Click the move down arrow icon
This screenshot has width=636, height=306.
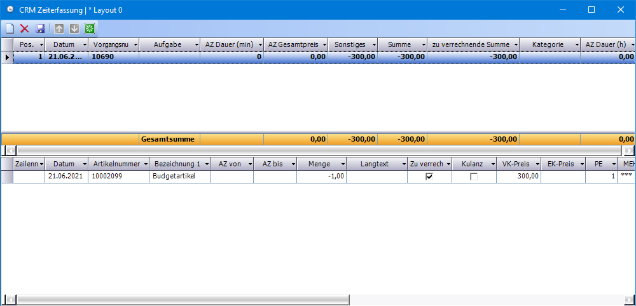click(74, 29)
